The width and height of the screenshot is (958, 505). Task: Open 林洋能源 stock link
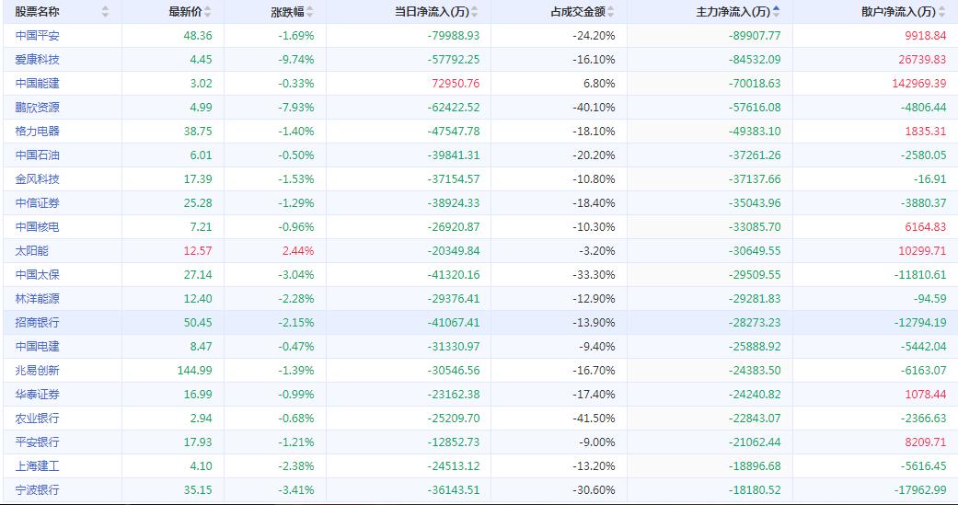37,299
